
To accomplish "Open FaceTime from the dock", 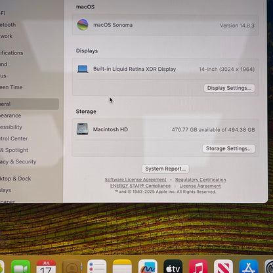I will 20,266.
